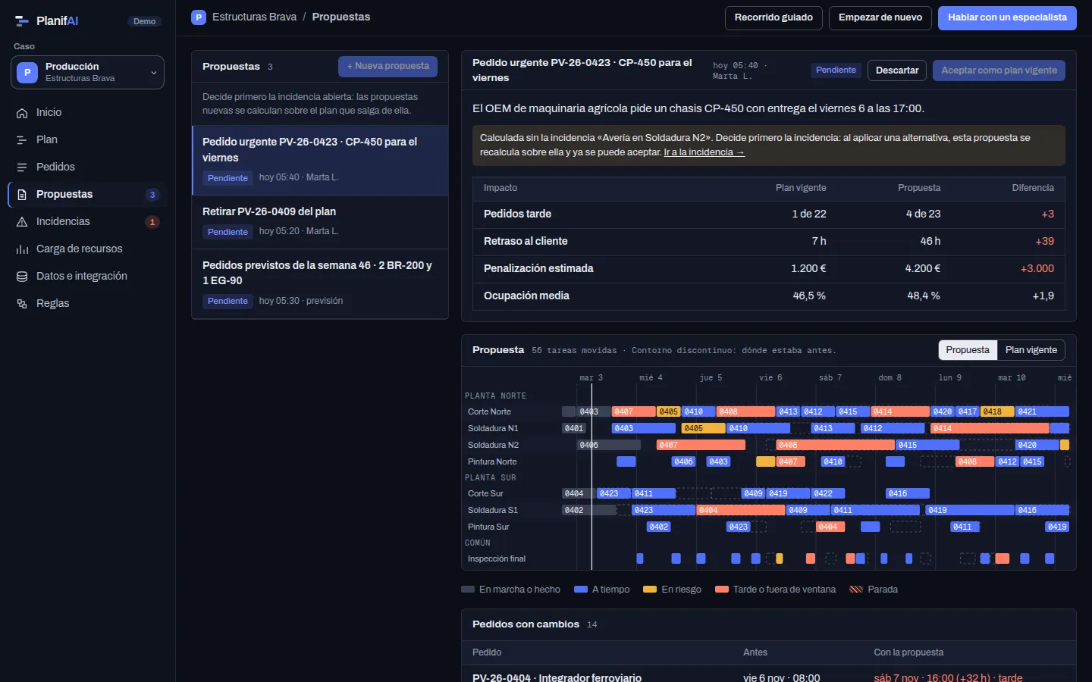Select task 0421 in the Corte Norte row
This screenshot has height=682, width=1092.
point(1042,411)
